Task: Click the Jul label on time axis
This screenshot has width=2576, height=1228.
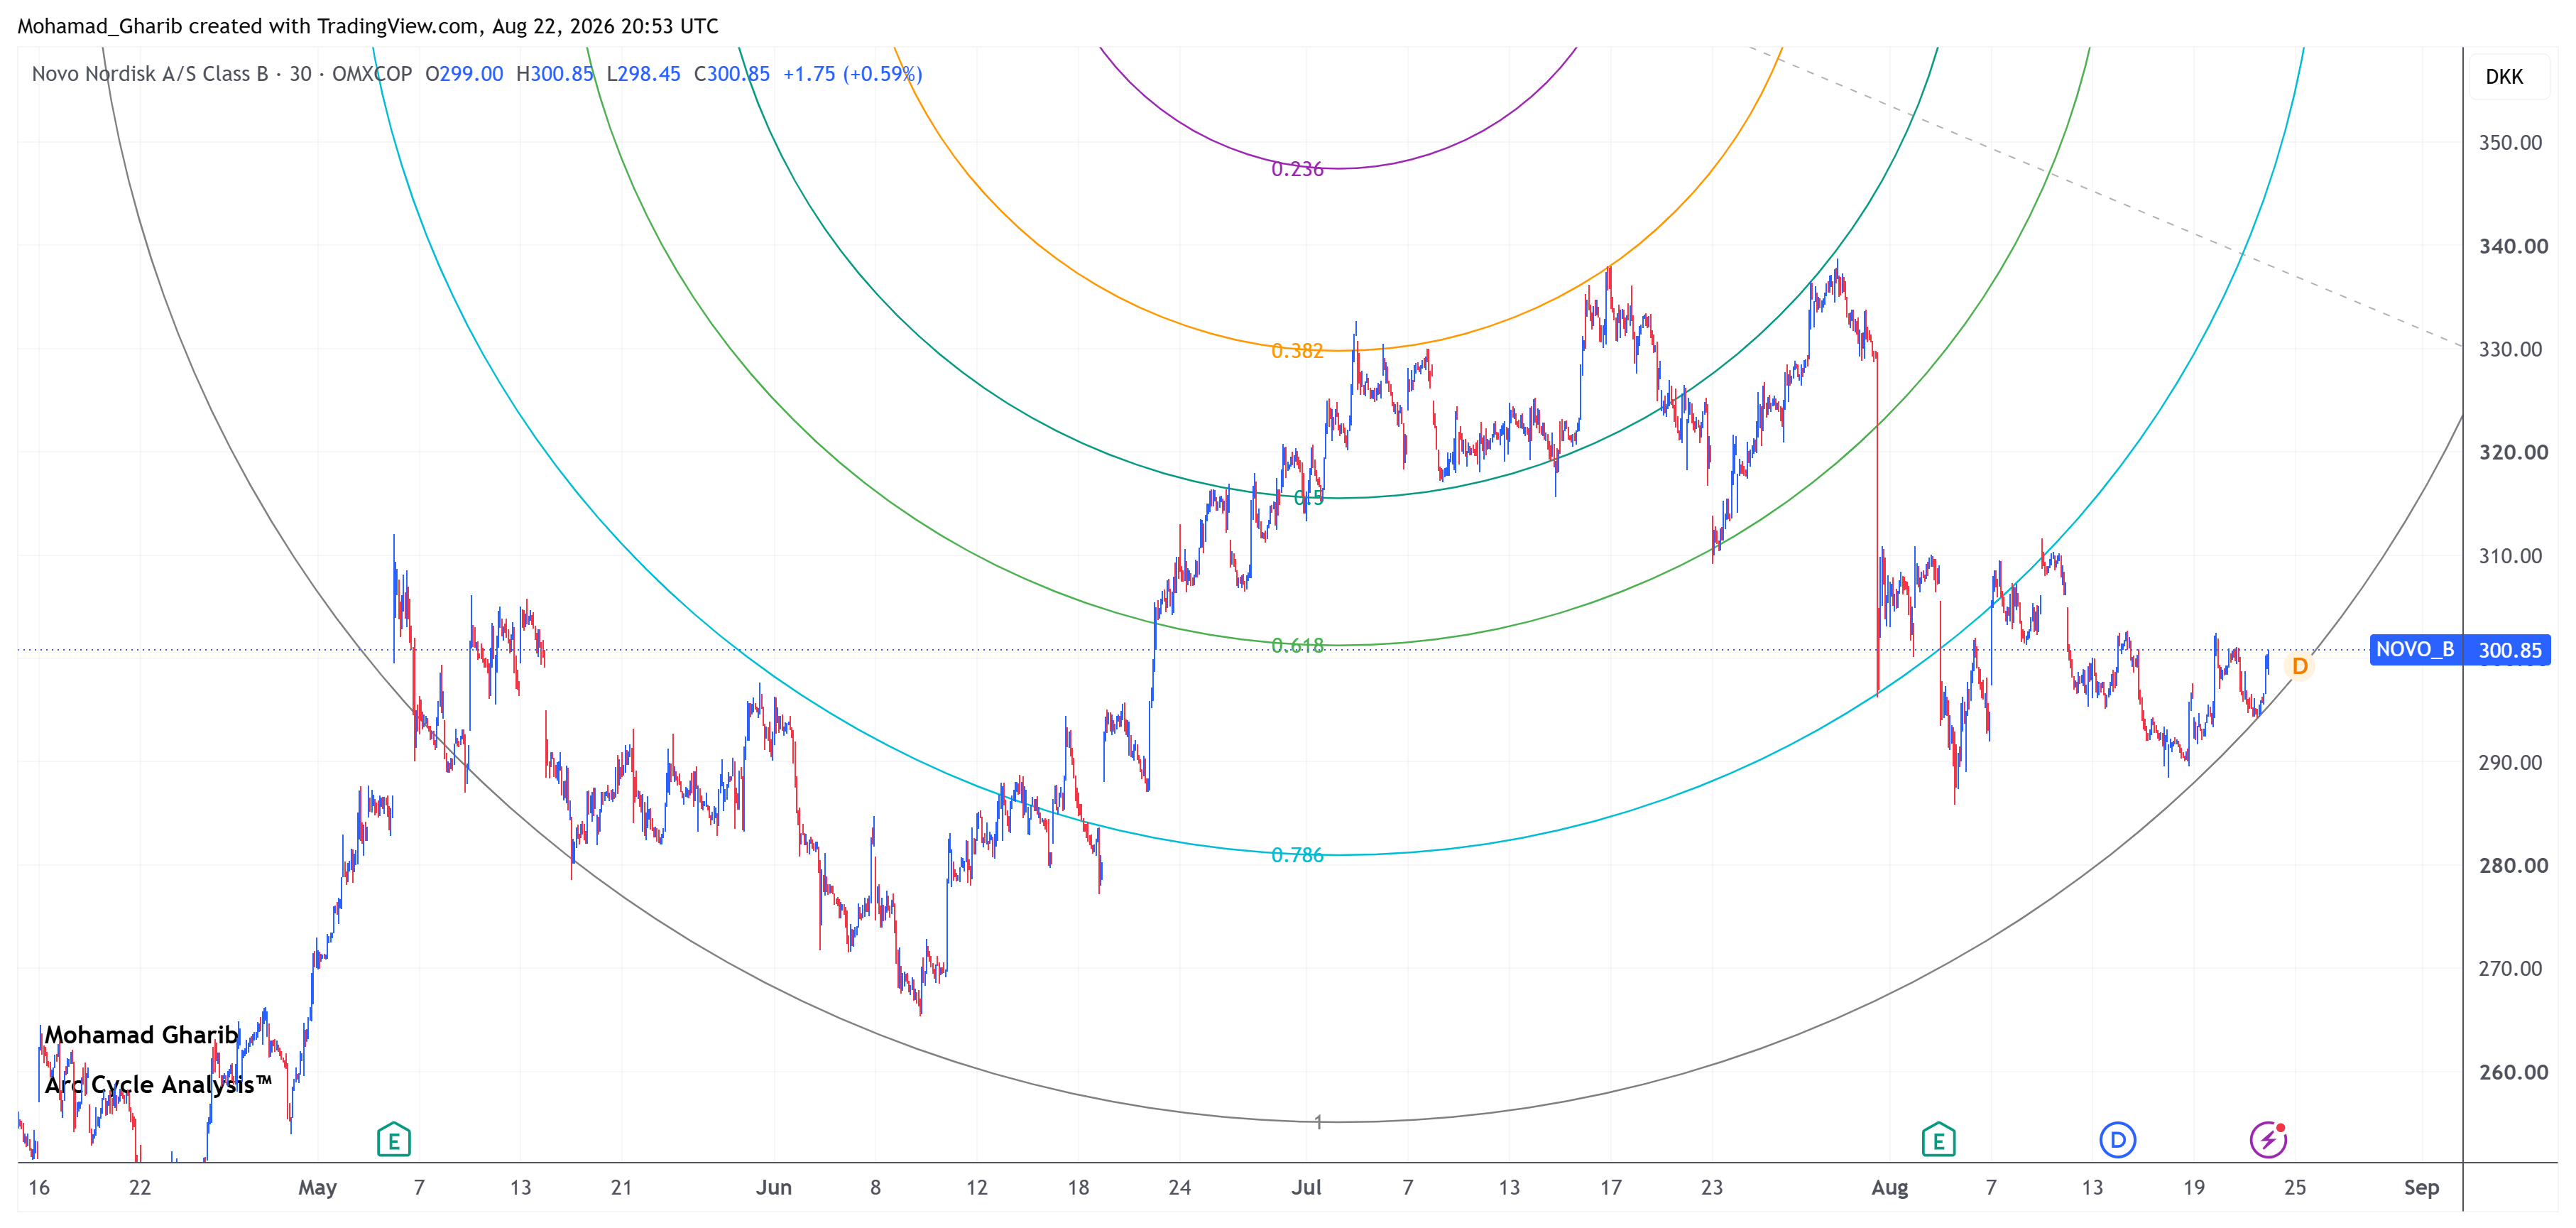Action: tap(1306, 1188)
